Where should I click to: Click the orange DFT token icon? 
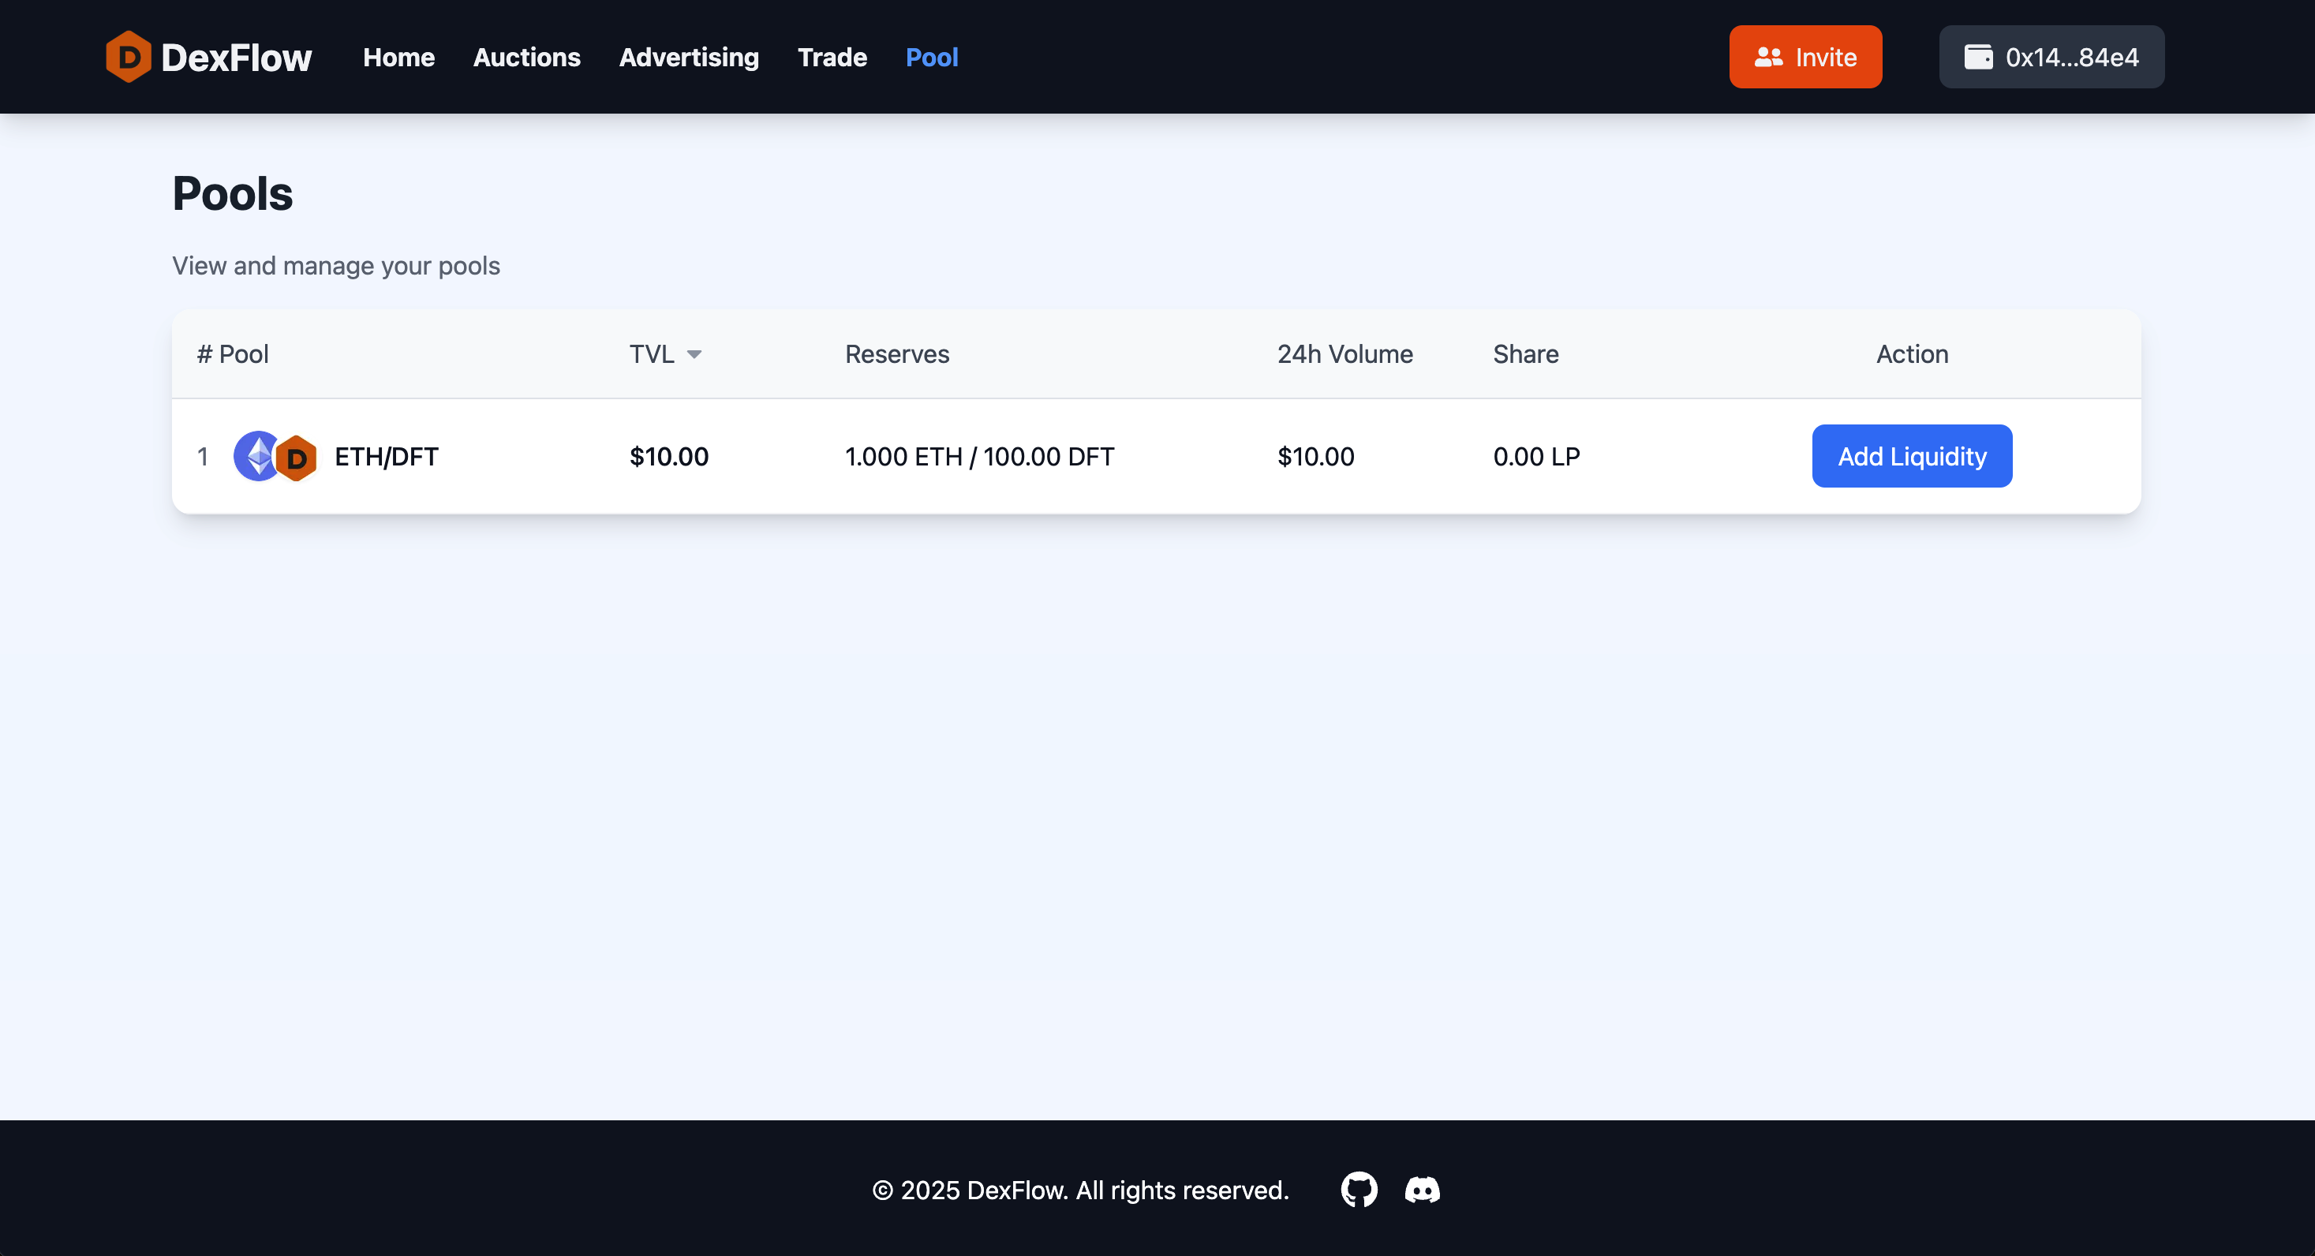pos(297,458)
